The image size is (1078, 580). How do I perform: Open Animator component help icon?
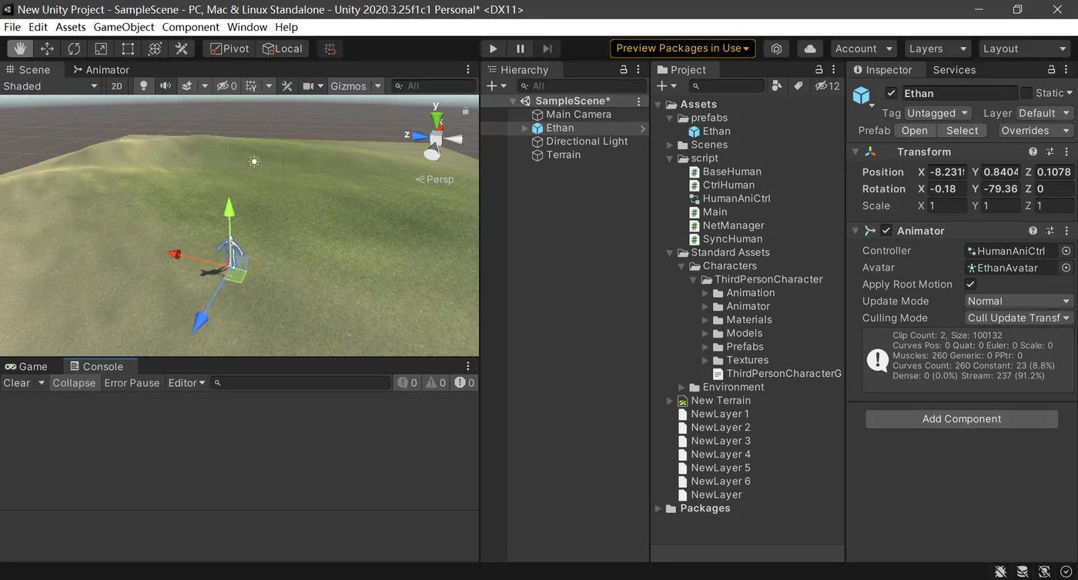pos(1033,231)
